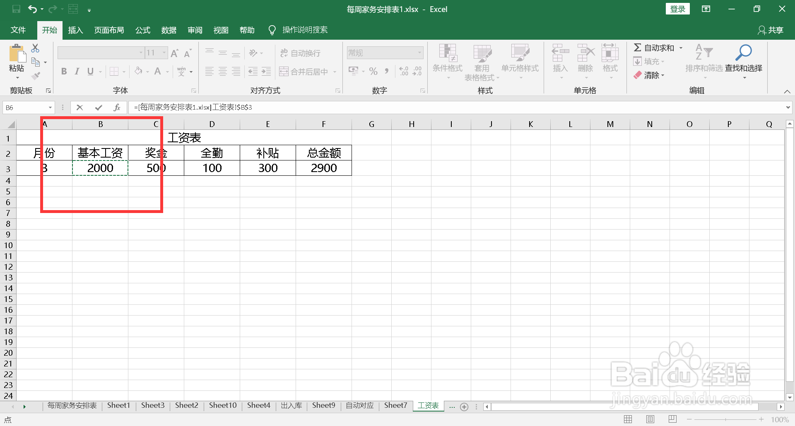Toggle underline formatting
This screenshot has height=426, width=795.
90,71
